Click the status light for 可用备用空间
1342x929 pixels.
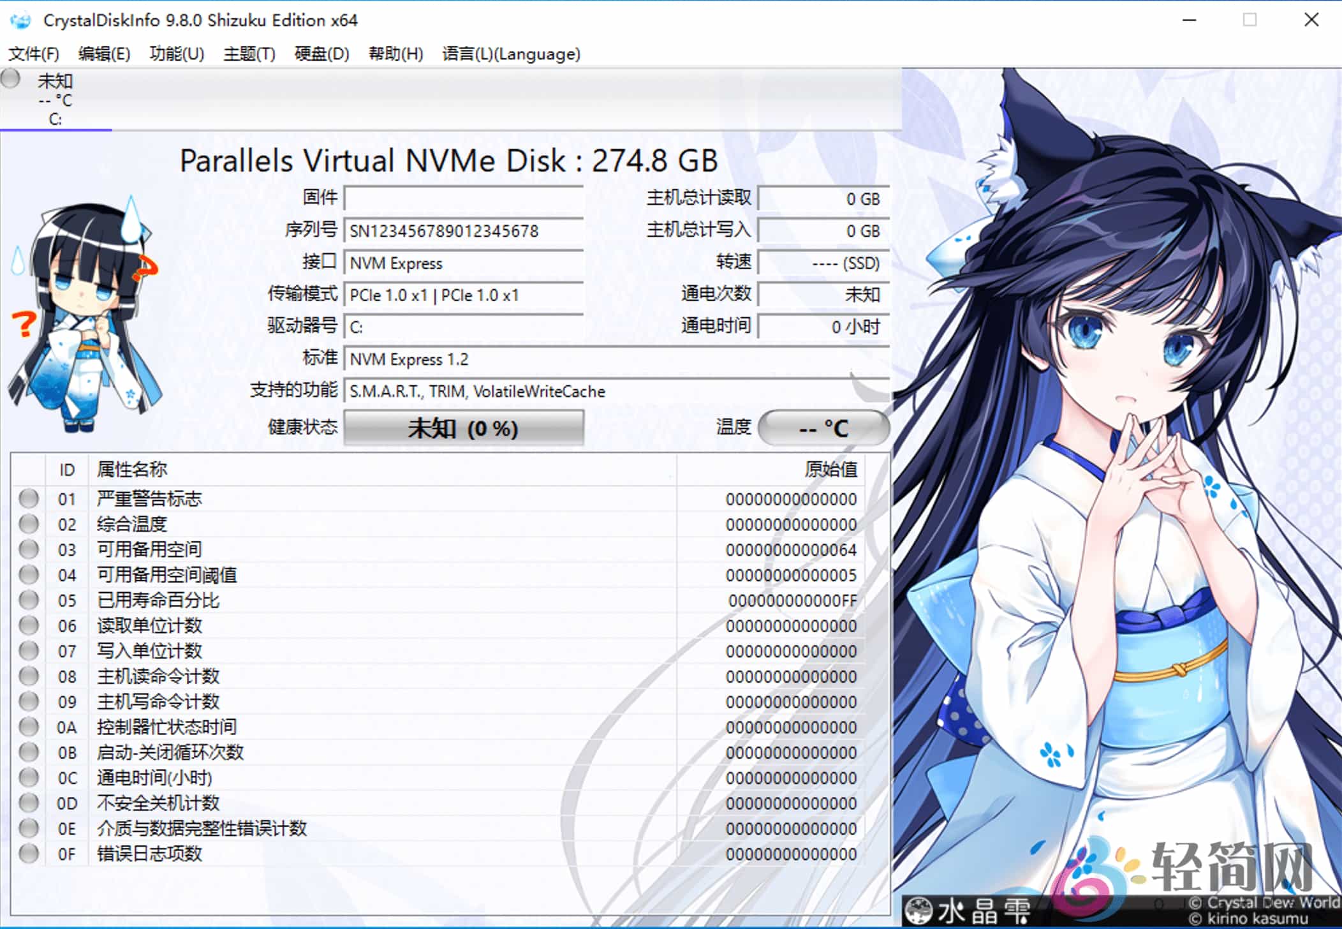coord(29,549)
